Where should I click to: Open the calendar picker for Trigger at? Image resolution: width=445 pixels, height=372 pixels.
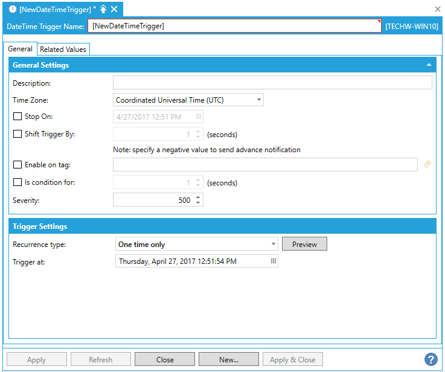(273, 261)
